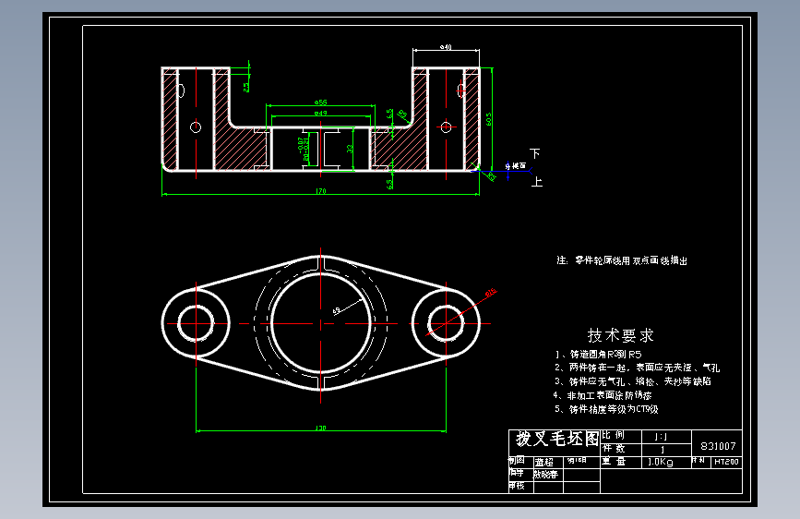
Task: Click the weight value 1.0Kg
Action: 660,462
